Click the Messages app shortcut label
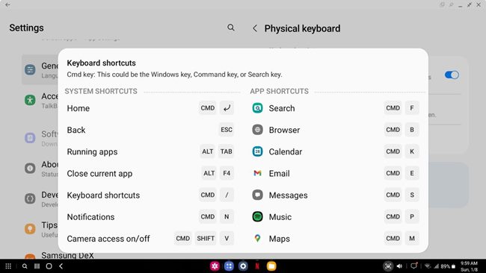Screen dimensions: 486x273 [x=289, y=195]
